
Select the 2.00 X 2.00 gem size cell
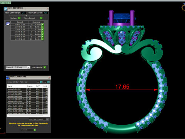tap(20, 24)
